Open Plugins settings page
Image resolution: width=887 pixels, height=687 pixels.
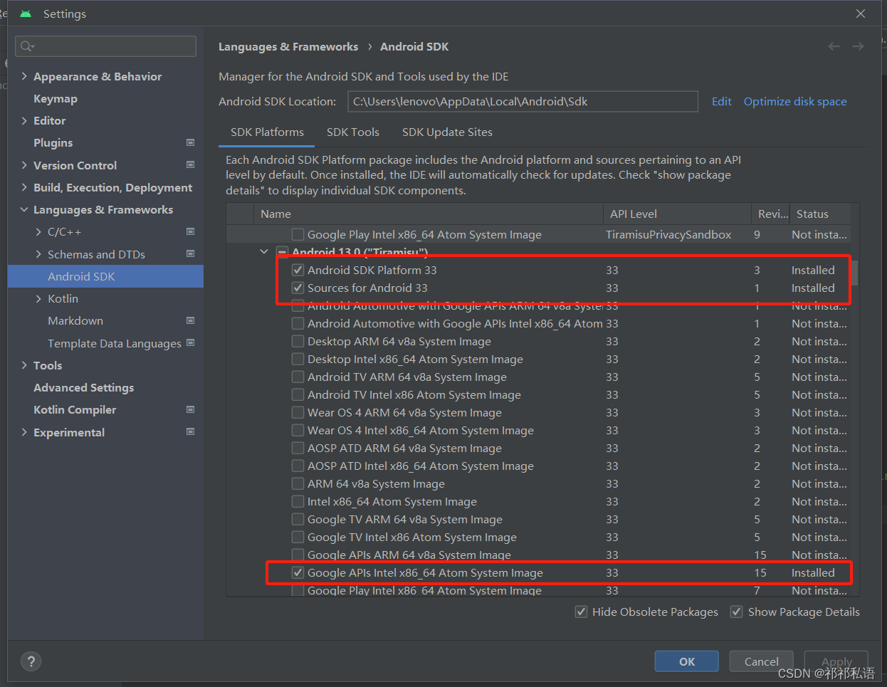53,142
